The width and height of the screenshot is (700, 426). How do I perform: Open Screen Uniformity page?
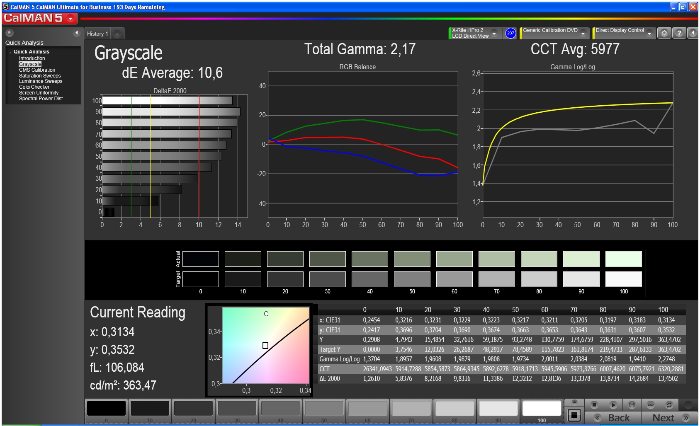click(39, 93)
